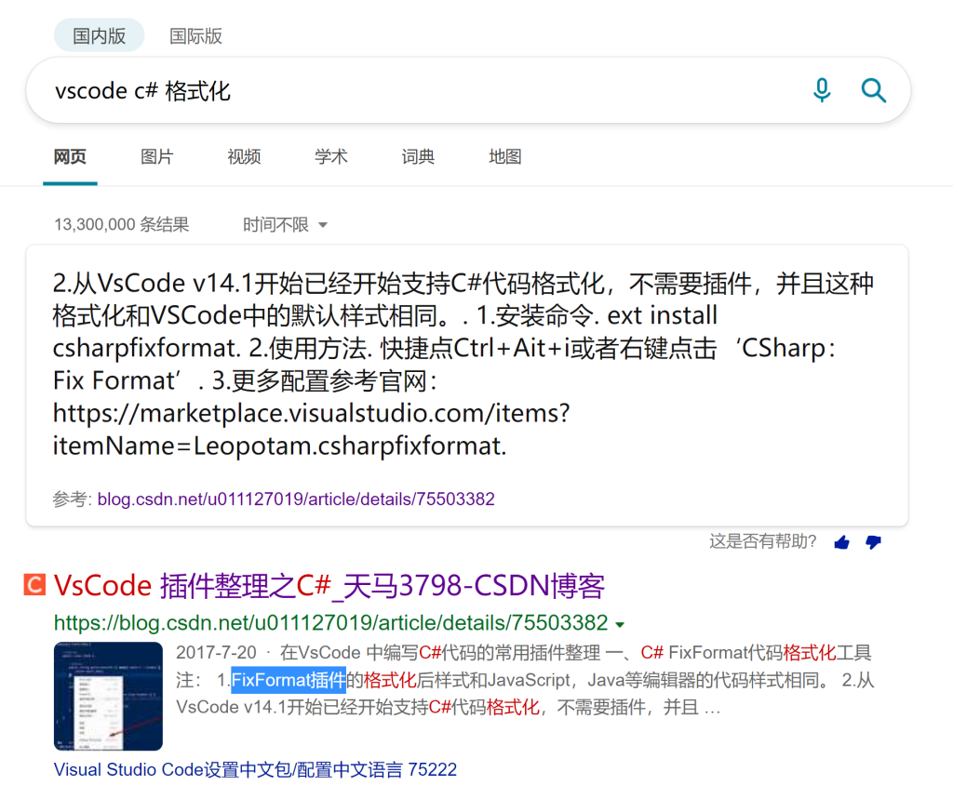Screen dimensions: 953x785
Task: Click the thumbs up feedback icon
Action: point(841,542)
